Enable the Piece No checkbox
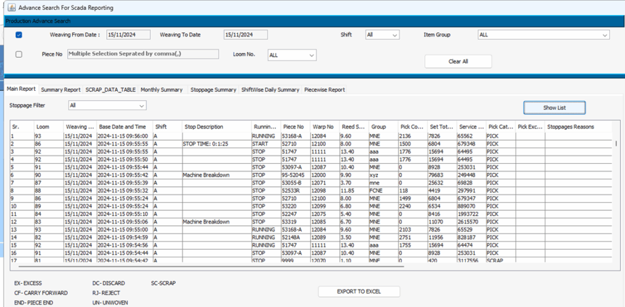 19,54
